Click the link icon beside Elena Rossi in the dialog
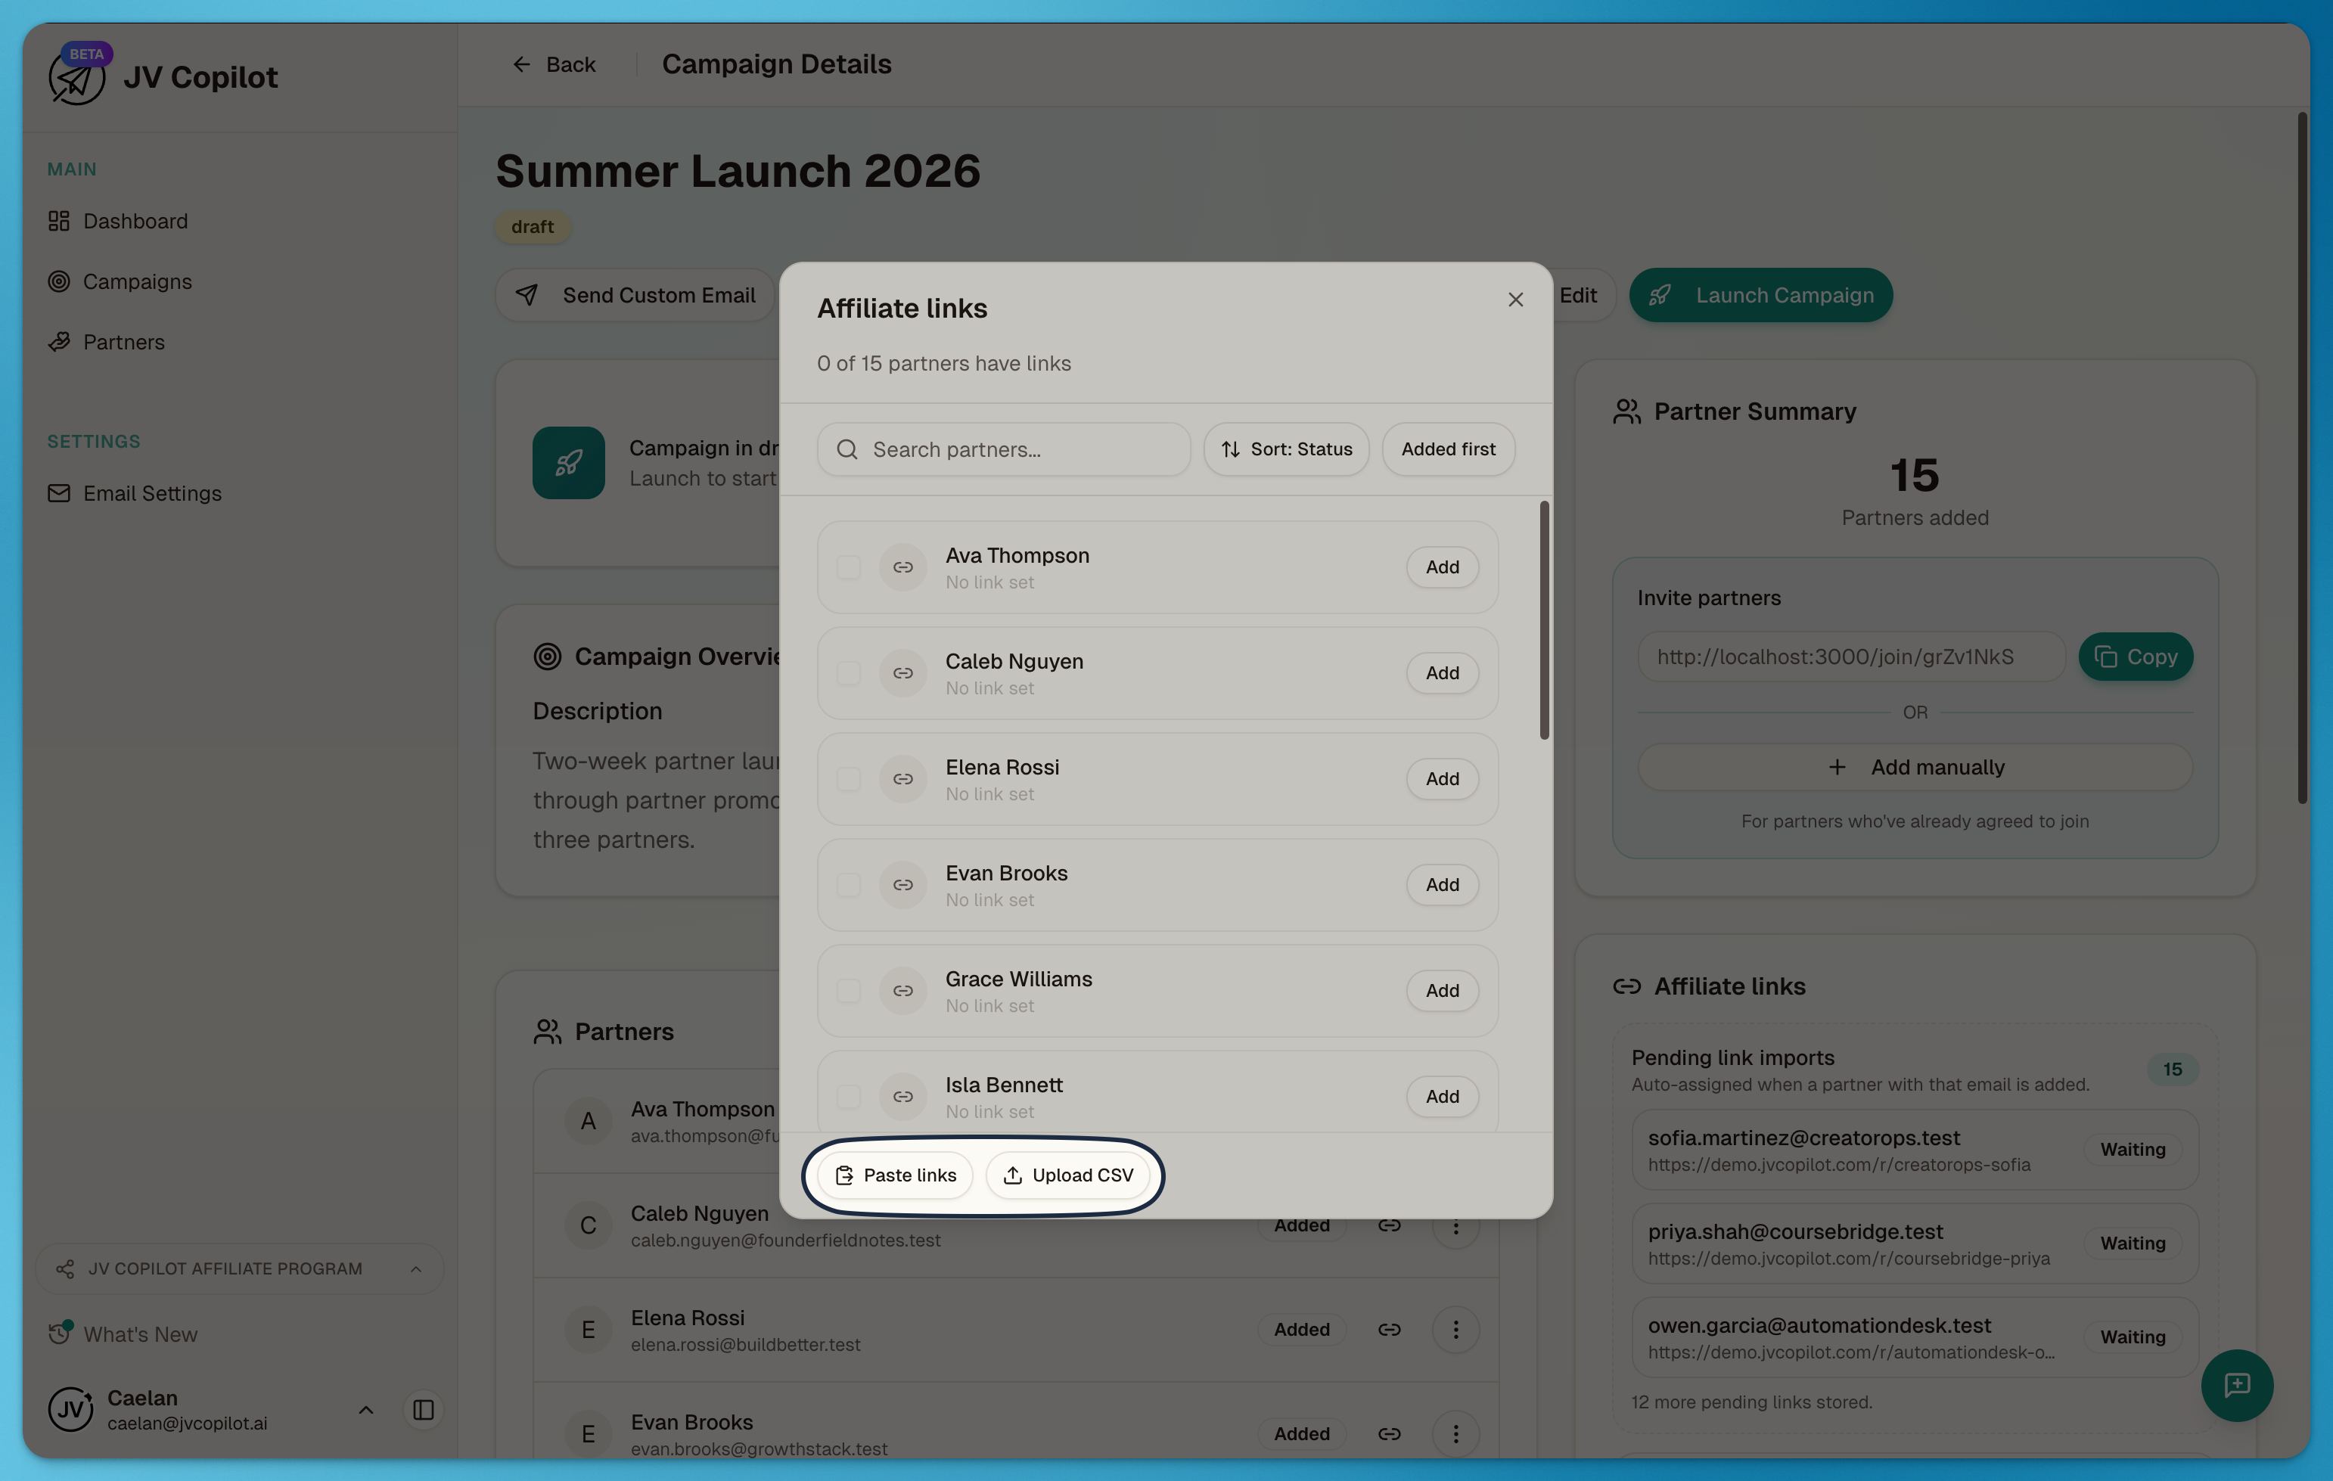The image size is (2333, 1481). tap(903, 779)
